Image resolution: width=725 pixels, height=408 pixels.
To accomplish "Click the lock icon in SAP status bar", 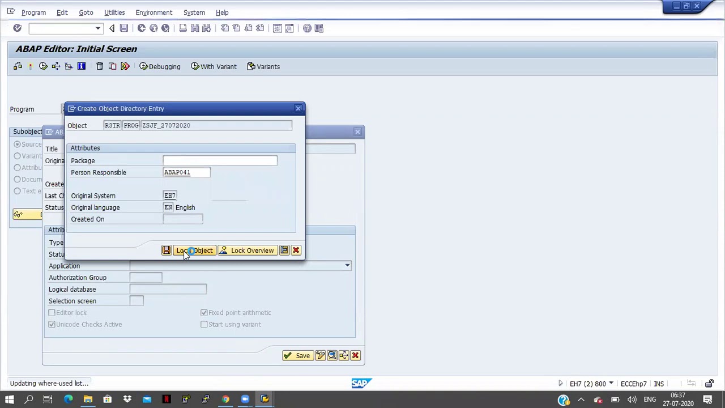I will click(x=709, y=384).
